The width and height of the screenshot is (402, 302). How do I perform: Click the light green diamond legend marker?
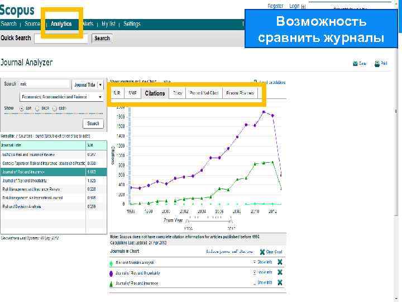coord(111,263)
